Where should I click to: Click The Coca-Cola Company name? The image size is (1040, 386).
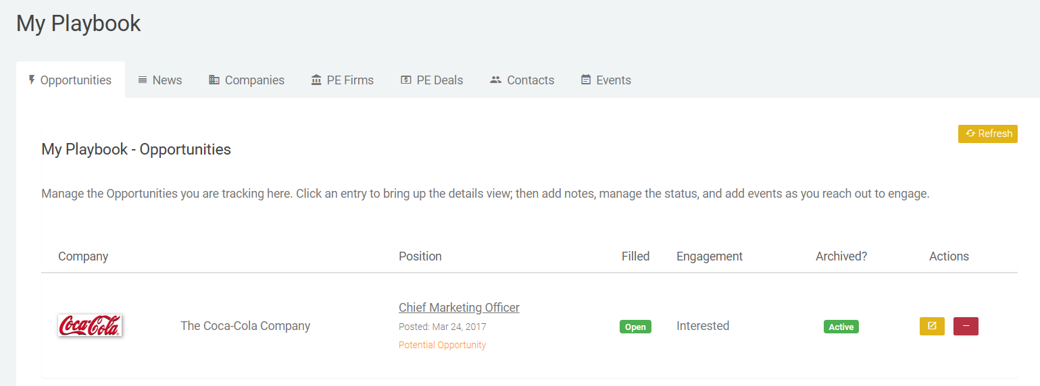point(245,326)
